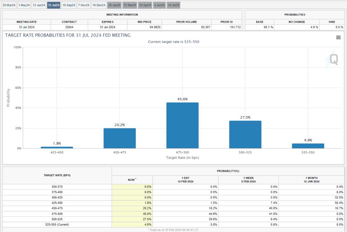Click the NOW column header
347x232 pixels.
132,179
